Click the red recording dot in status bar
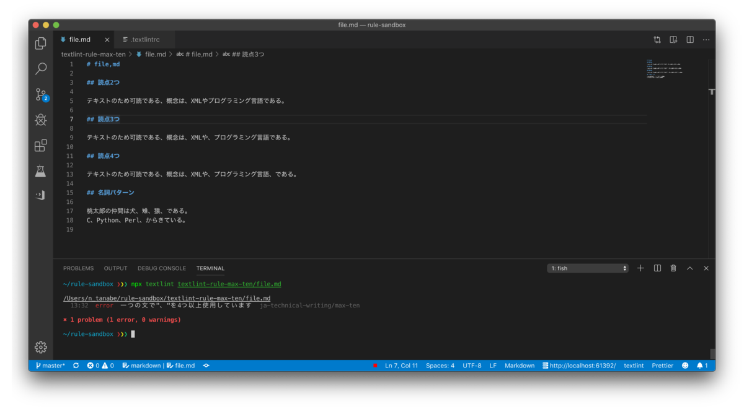The width and height of the screenshot is (744, 409). (375, 366)
